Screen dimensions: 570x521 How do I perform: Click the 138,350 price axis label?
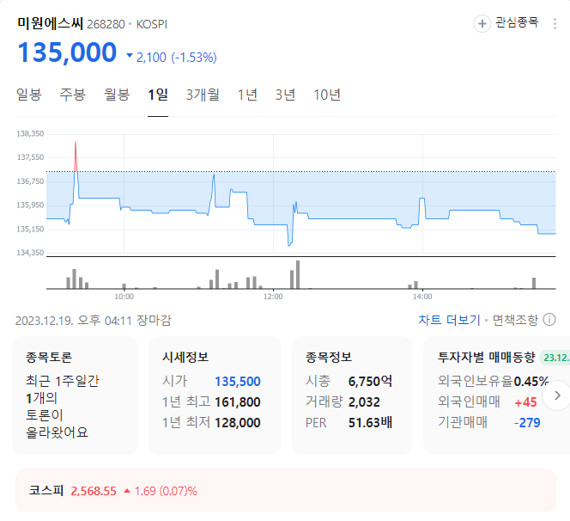tap(30, 133)
